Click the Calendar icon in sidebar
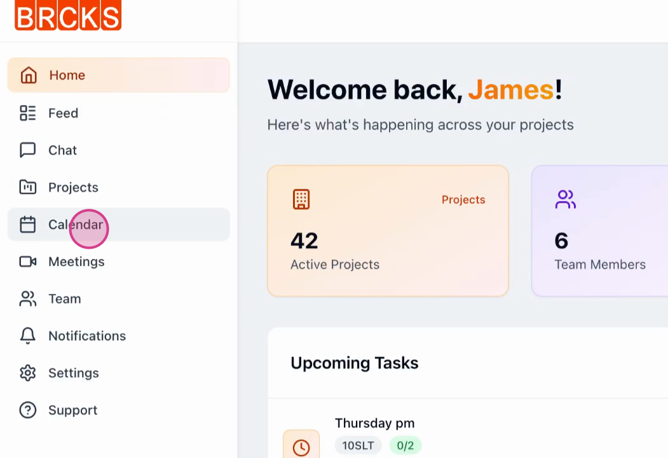668x458 pixels. coord(28,225)
